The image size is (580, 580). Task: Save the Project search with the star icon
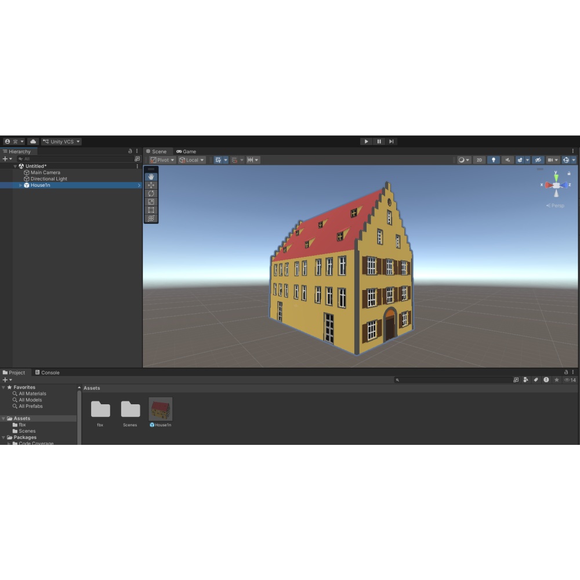click(556, 380)
